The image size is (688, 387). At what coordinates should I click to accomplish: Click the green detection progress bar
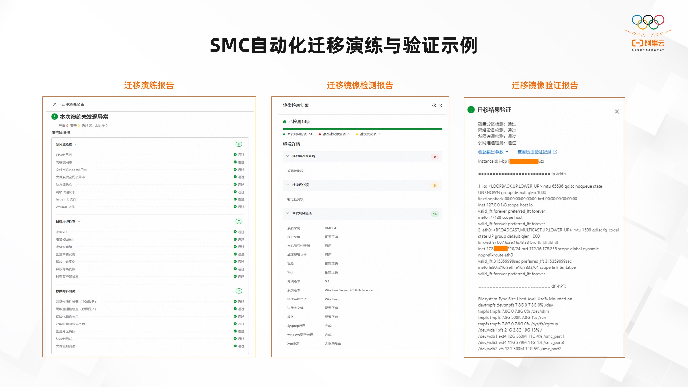(x=362, y=129)
